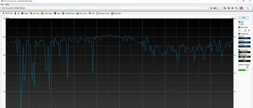Click the Exit button
The width and height of the screenshot is (253, 108).
pyautogui.click(x=248, y=8)
